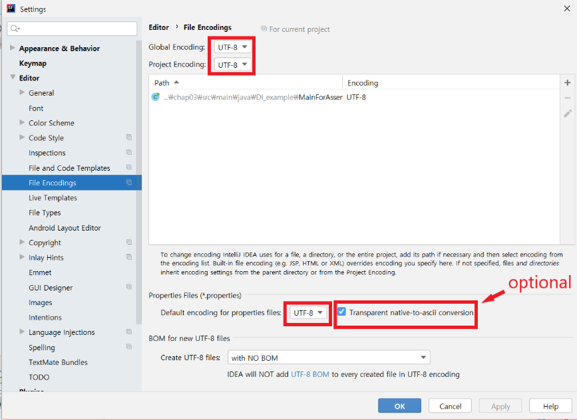Click the add path plus icon
Screen dimensions: 577x420
567,82
